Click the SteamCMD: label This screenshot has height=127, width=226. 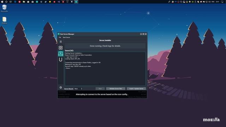[x=69, y=50]
